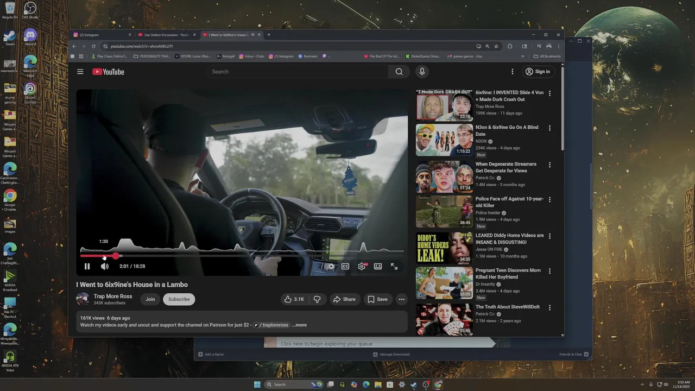Click the most replayed peak above the progress bar
This screenshot has width=695, height=391.
pos(126,243)
